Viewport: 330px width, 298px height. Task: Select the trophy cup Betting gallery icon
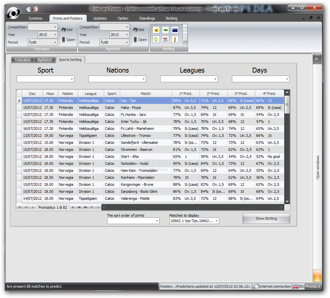156,39
